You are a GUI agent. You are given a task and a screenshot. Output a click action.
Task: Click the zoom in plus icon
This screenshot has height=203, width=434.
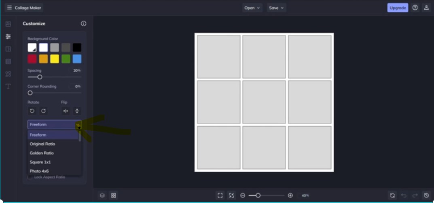coord(290,195)
